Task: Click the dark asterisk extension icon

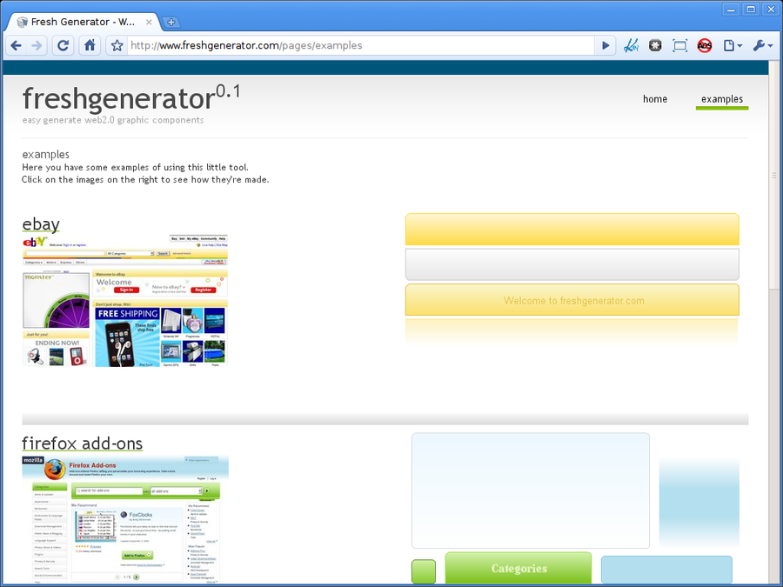Action: point(655,46)
